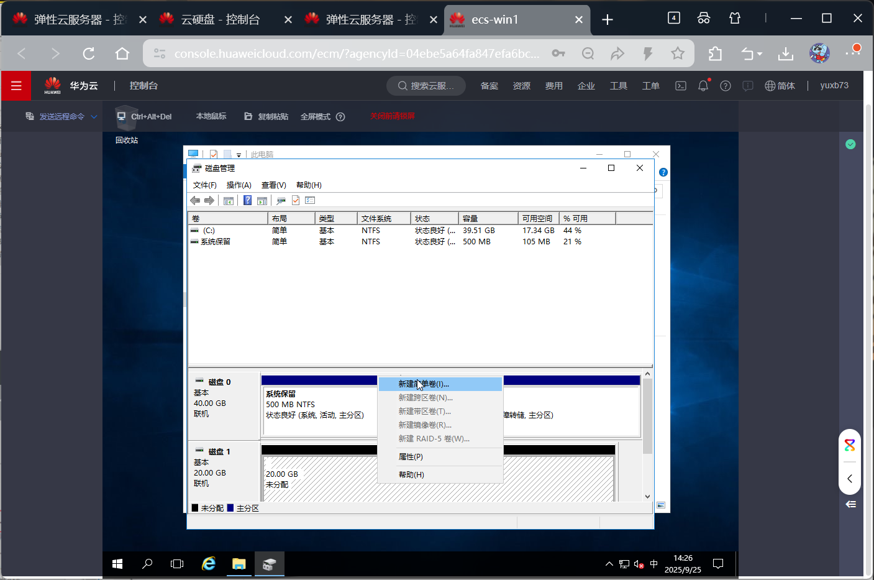Click the settings list toolbar icon

[x=310, y=200]
